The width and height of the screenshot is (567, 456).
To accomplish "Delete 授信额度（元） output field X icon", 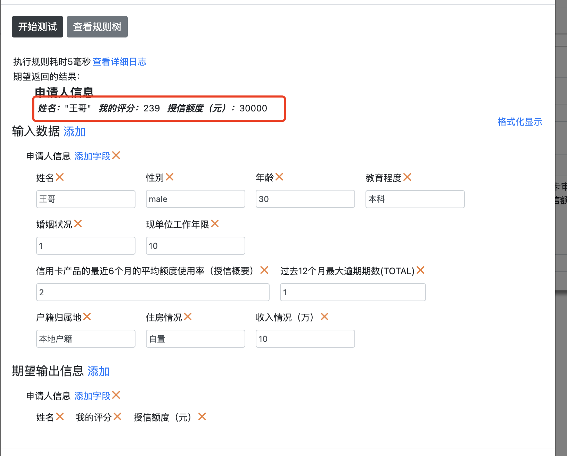I will coord(202,416).
